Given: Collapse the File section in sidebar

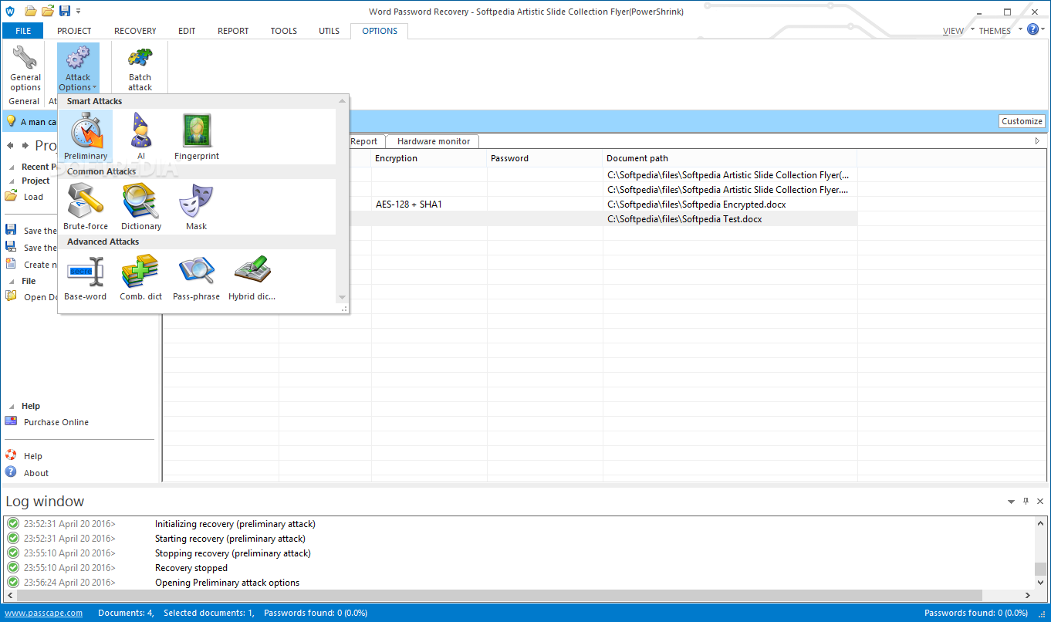Looking at the screenshot, I should pyautogui.click(x=12, y=282).
